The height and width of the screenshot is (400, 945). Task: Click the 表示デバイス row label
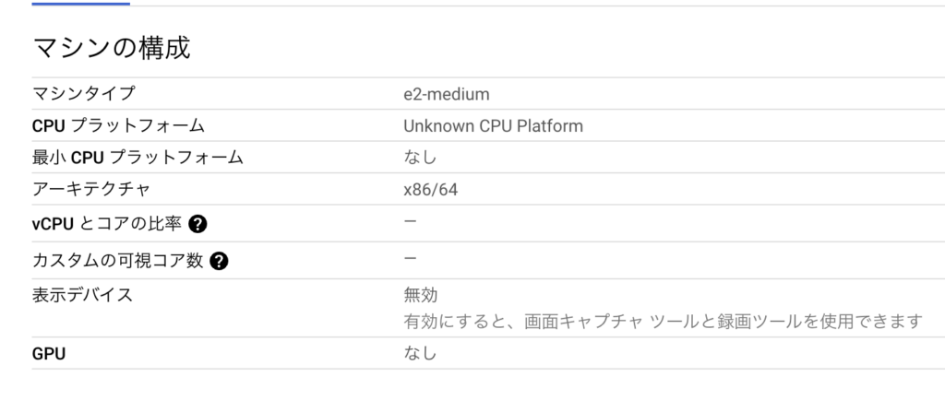[82, 295]
